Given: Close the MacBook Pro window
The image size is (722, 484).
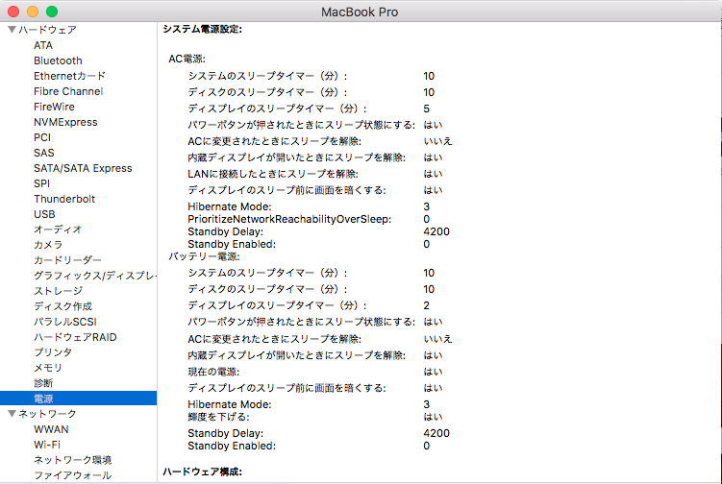Looking at the screenshot, I should pyautogui.click(x=13, y=12).
